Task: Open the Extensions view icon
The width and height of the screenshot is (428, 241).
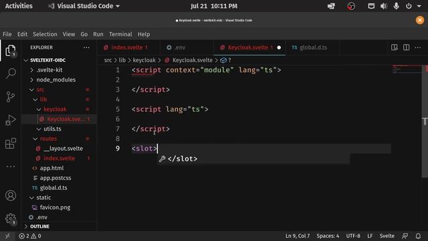Action: tap(11, 143)
